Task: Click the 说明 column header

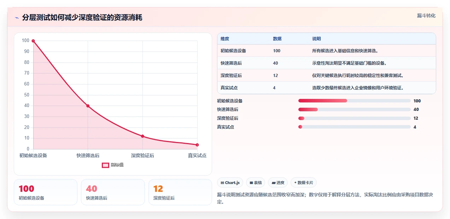Action: click(317, 39)
